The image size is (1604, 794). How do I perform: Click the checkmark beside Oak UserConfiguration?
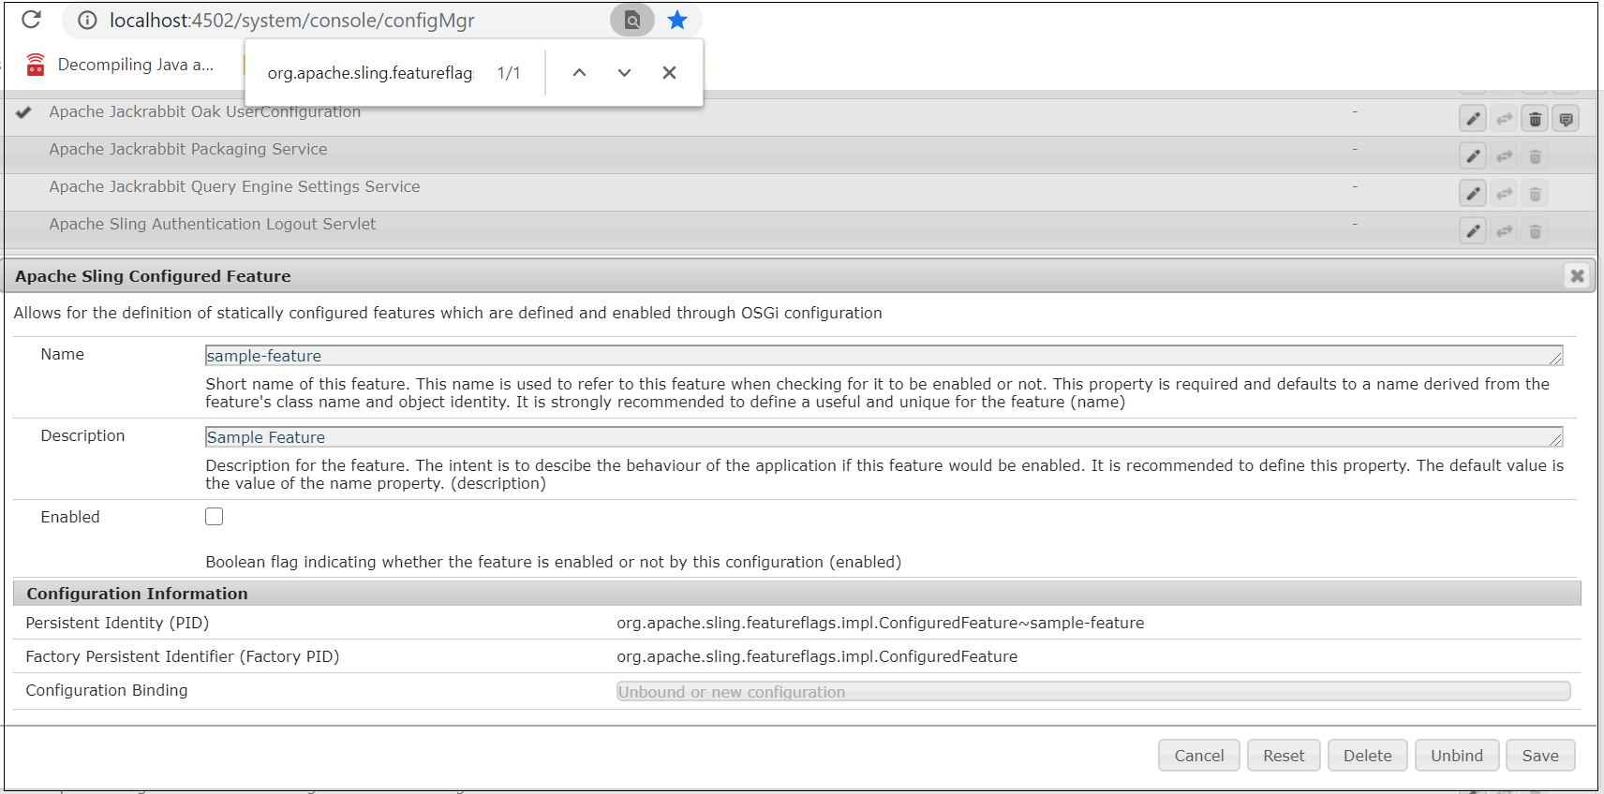(x=23, y=111)
